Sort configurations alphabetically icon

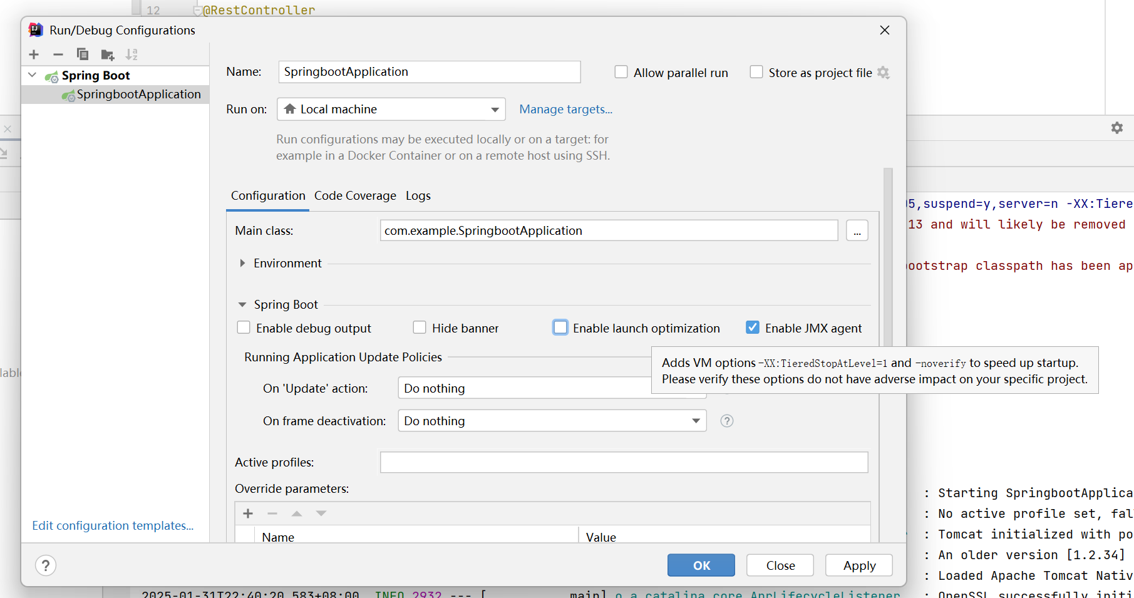tap(131, 54)
